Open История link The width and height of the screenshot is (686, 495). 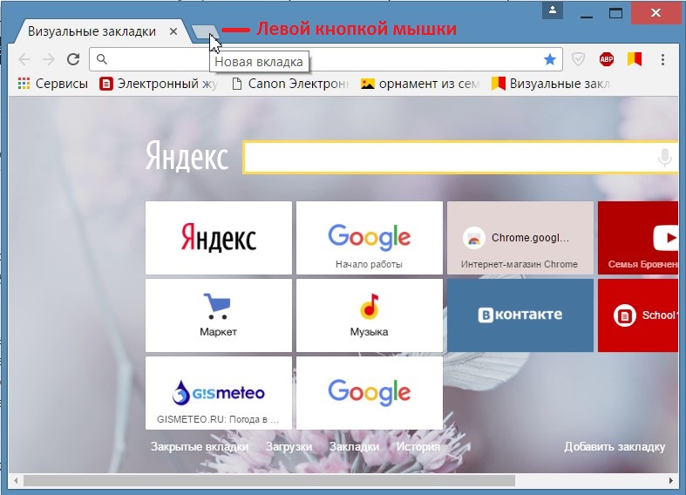(418, 446)
